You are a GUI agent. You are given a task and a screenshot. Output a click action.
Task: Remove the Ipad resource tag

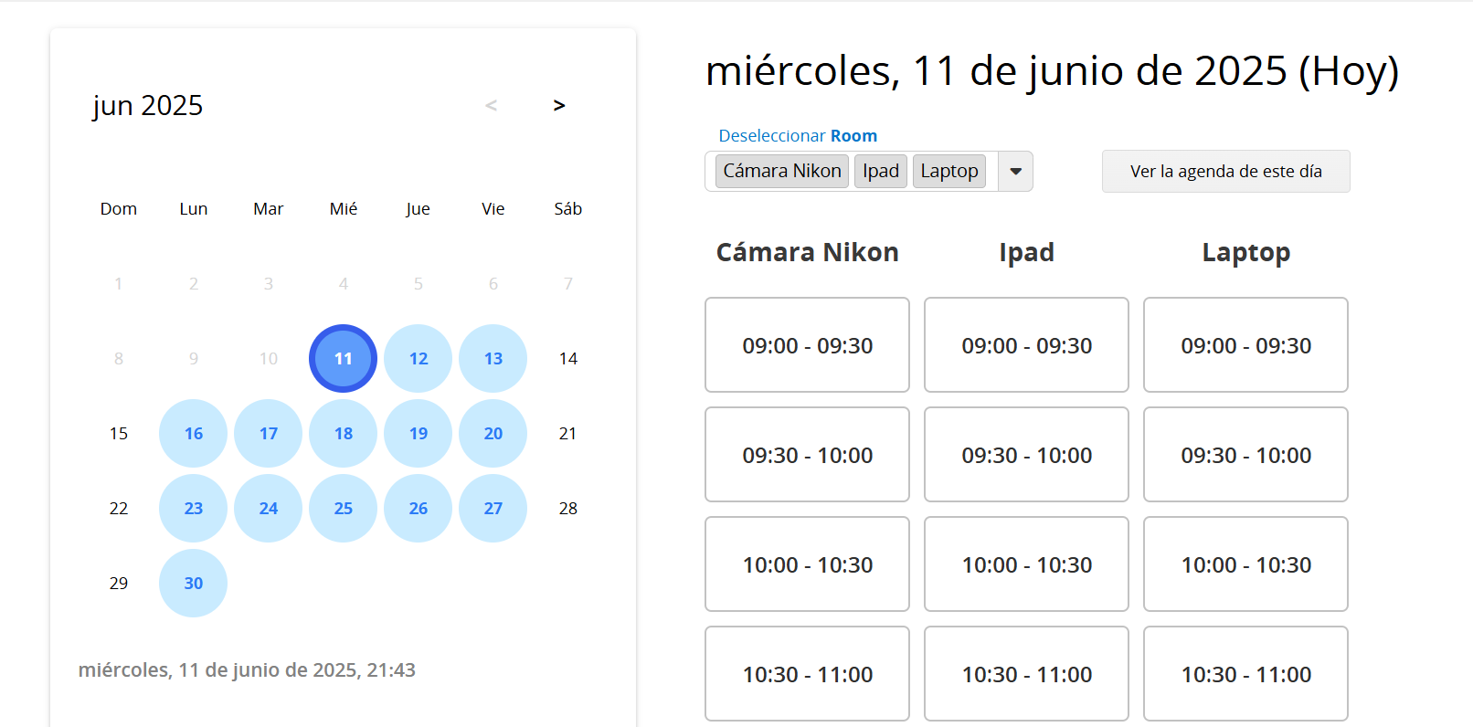click(880, 171)
